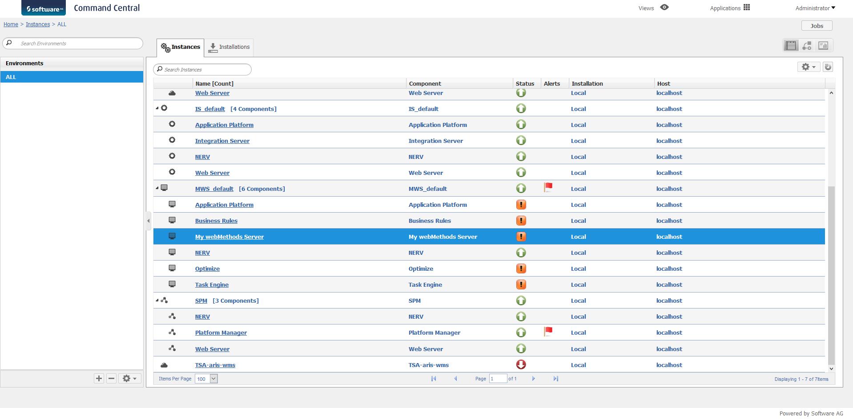This screenshot has width=853, height=419.
Task: Focus the Search Environments field
Action: (x=73, y=43)
